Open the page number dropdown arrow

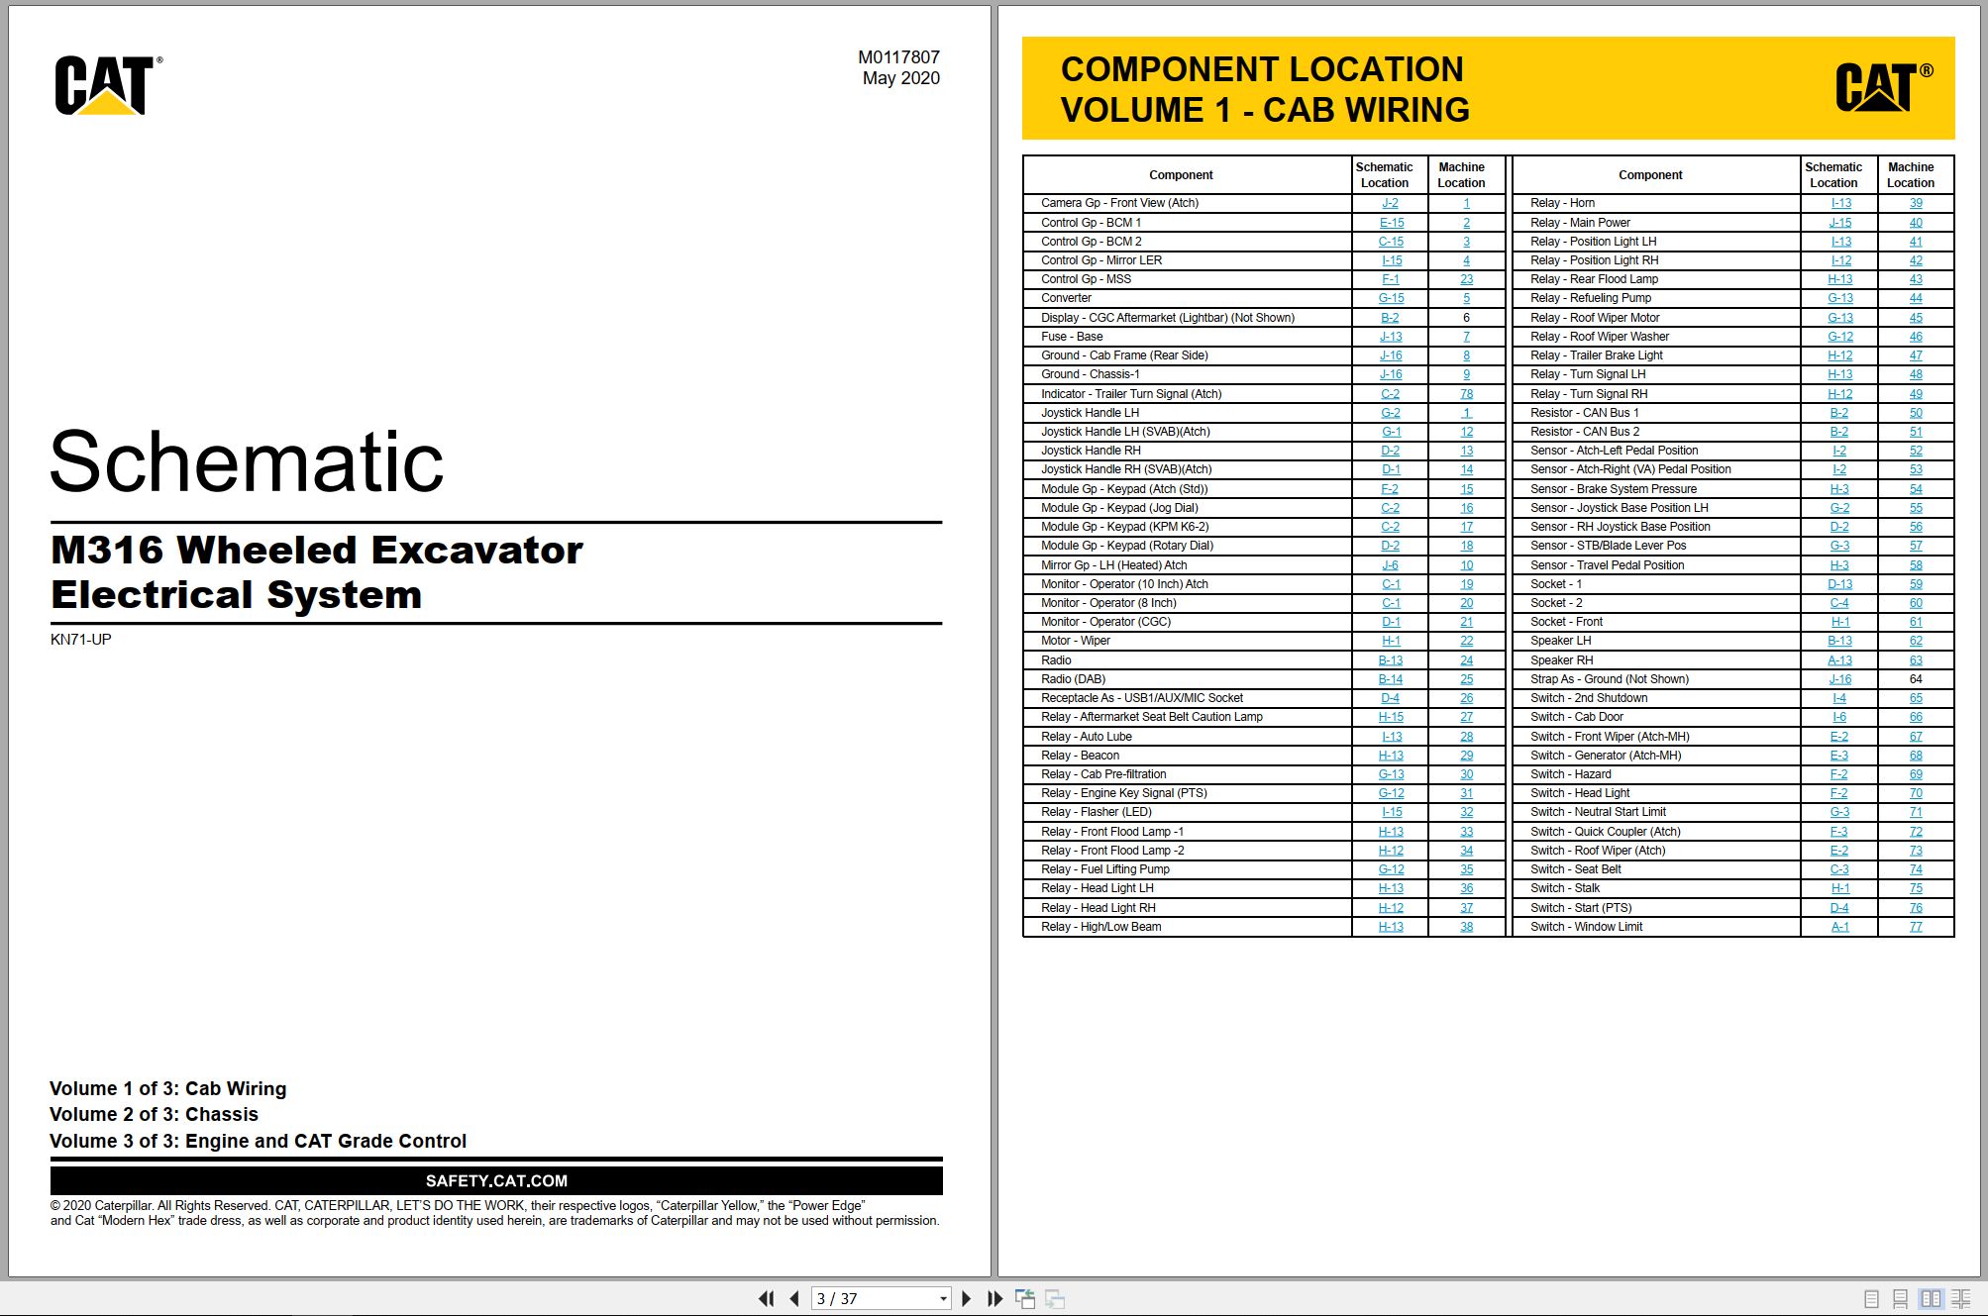click(943, 1299)
